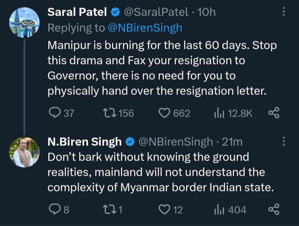The height and width of the screenshot is (226, 299).
Task: Open Saral Patel's profile picture
Action: [24, 23]
